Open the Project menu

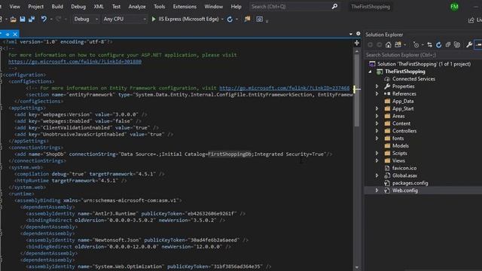tap(35, 7)
